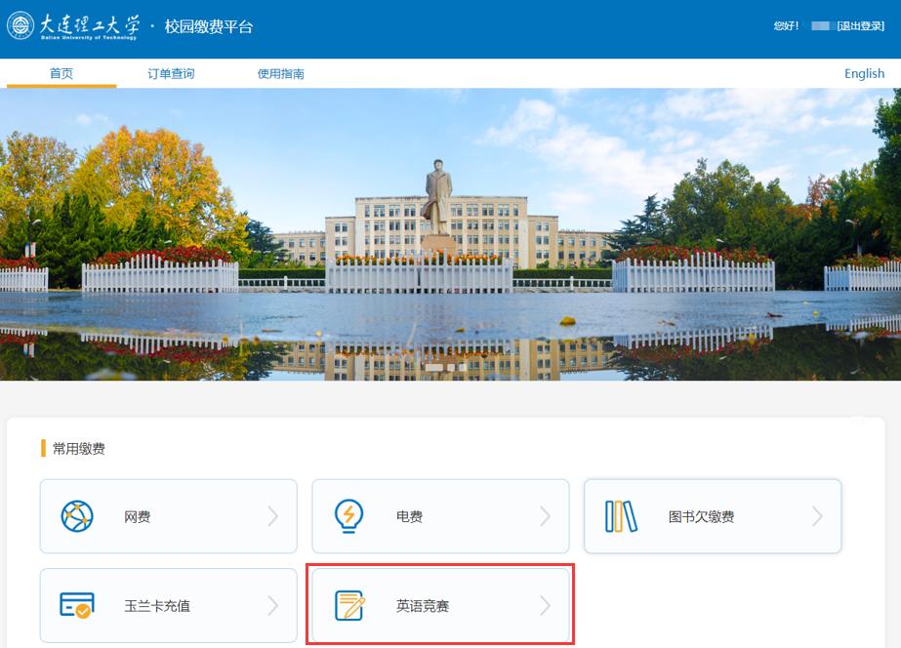The image size is (901, 648).
Task: Open the 订单查询 tab
Action: [x=171, y=74]
